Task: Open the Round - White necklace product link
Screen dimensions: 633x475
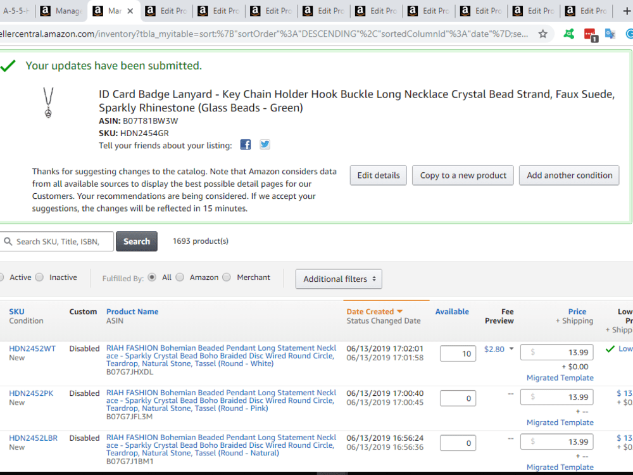Action: pos(221,356)
